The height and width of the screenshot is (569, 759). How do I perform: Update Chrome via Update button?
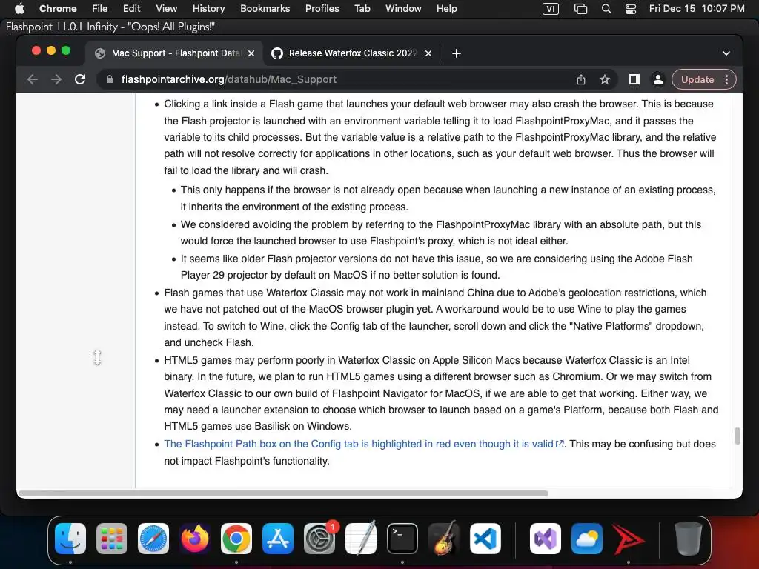697,79
